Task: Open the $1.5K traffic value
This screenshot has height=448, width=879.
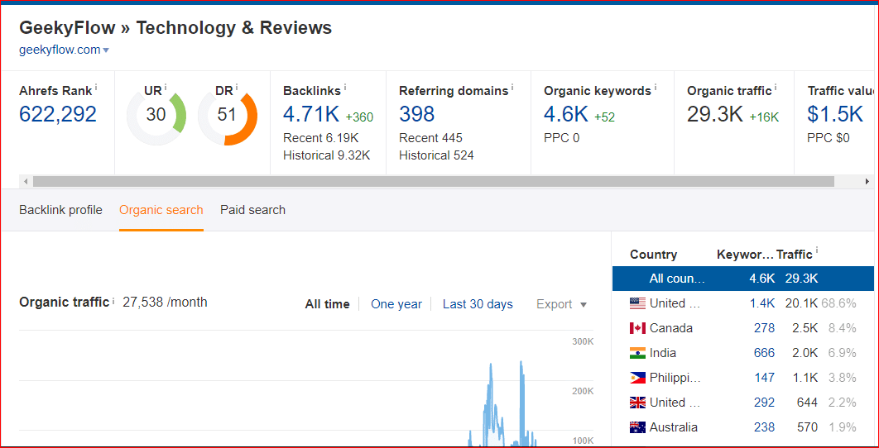Action: click(x=835, y=114)
